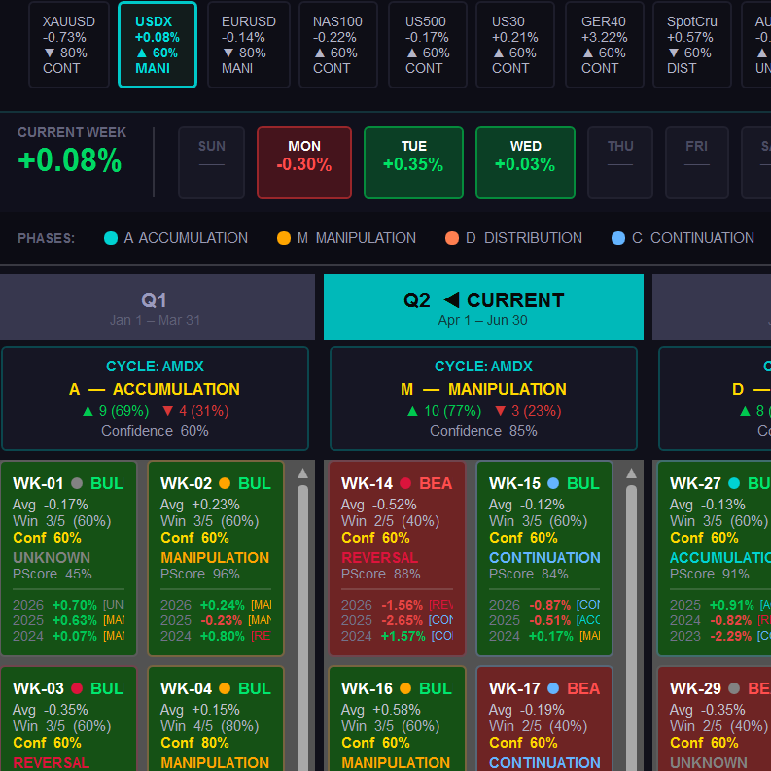Select the XAUUSD instrument card

click(x=68, y=45)
